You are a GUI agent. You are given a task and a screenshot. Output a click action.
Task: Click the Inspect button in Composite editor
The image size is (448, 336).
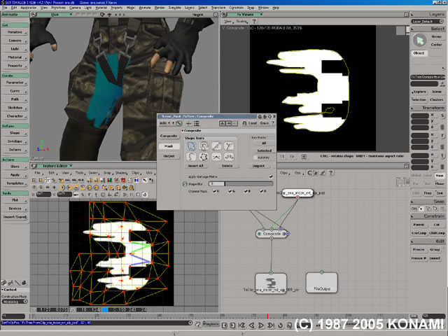click(258, 166)
